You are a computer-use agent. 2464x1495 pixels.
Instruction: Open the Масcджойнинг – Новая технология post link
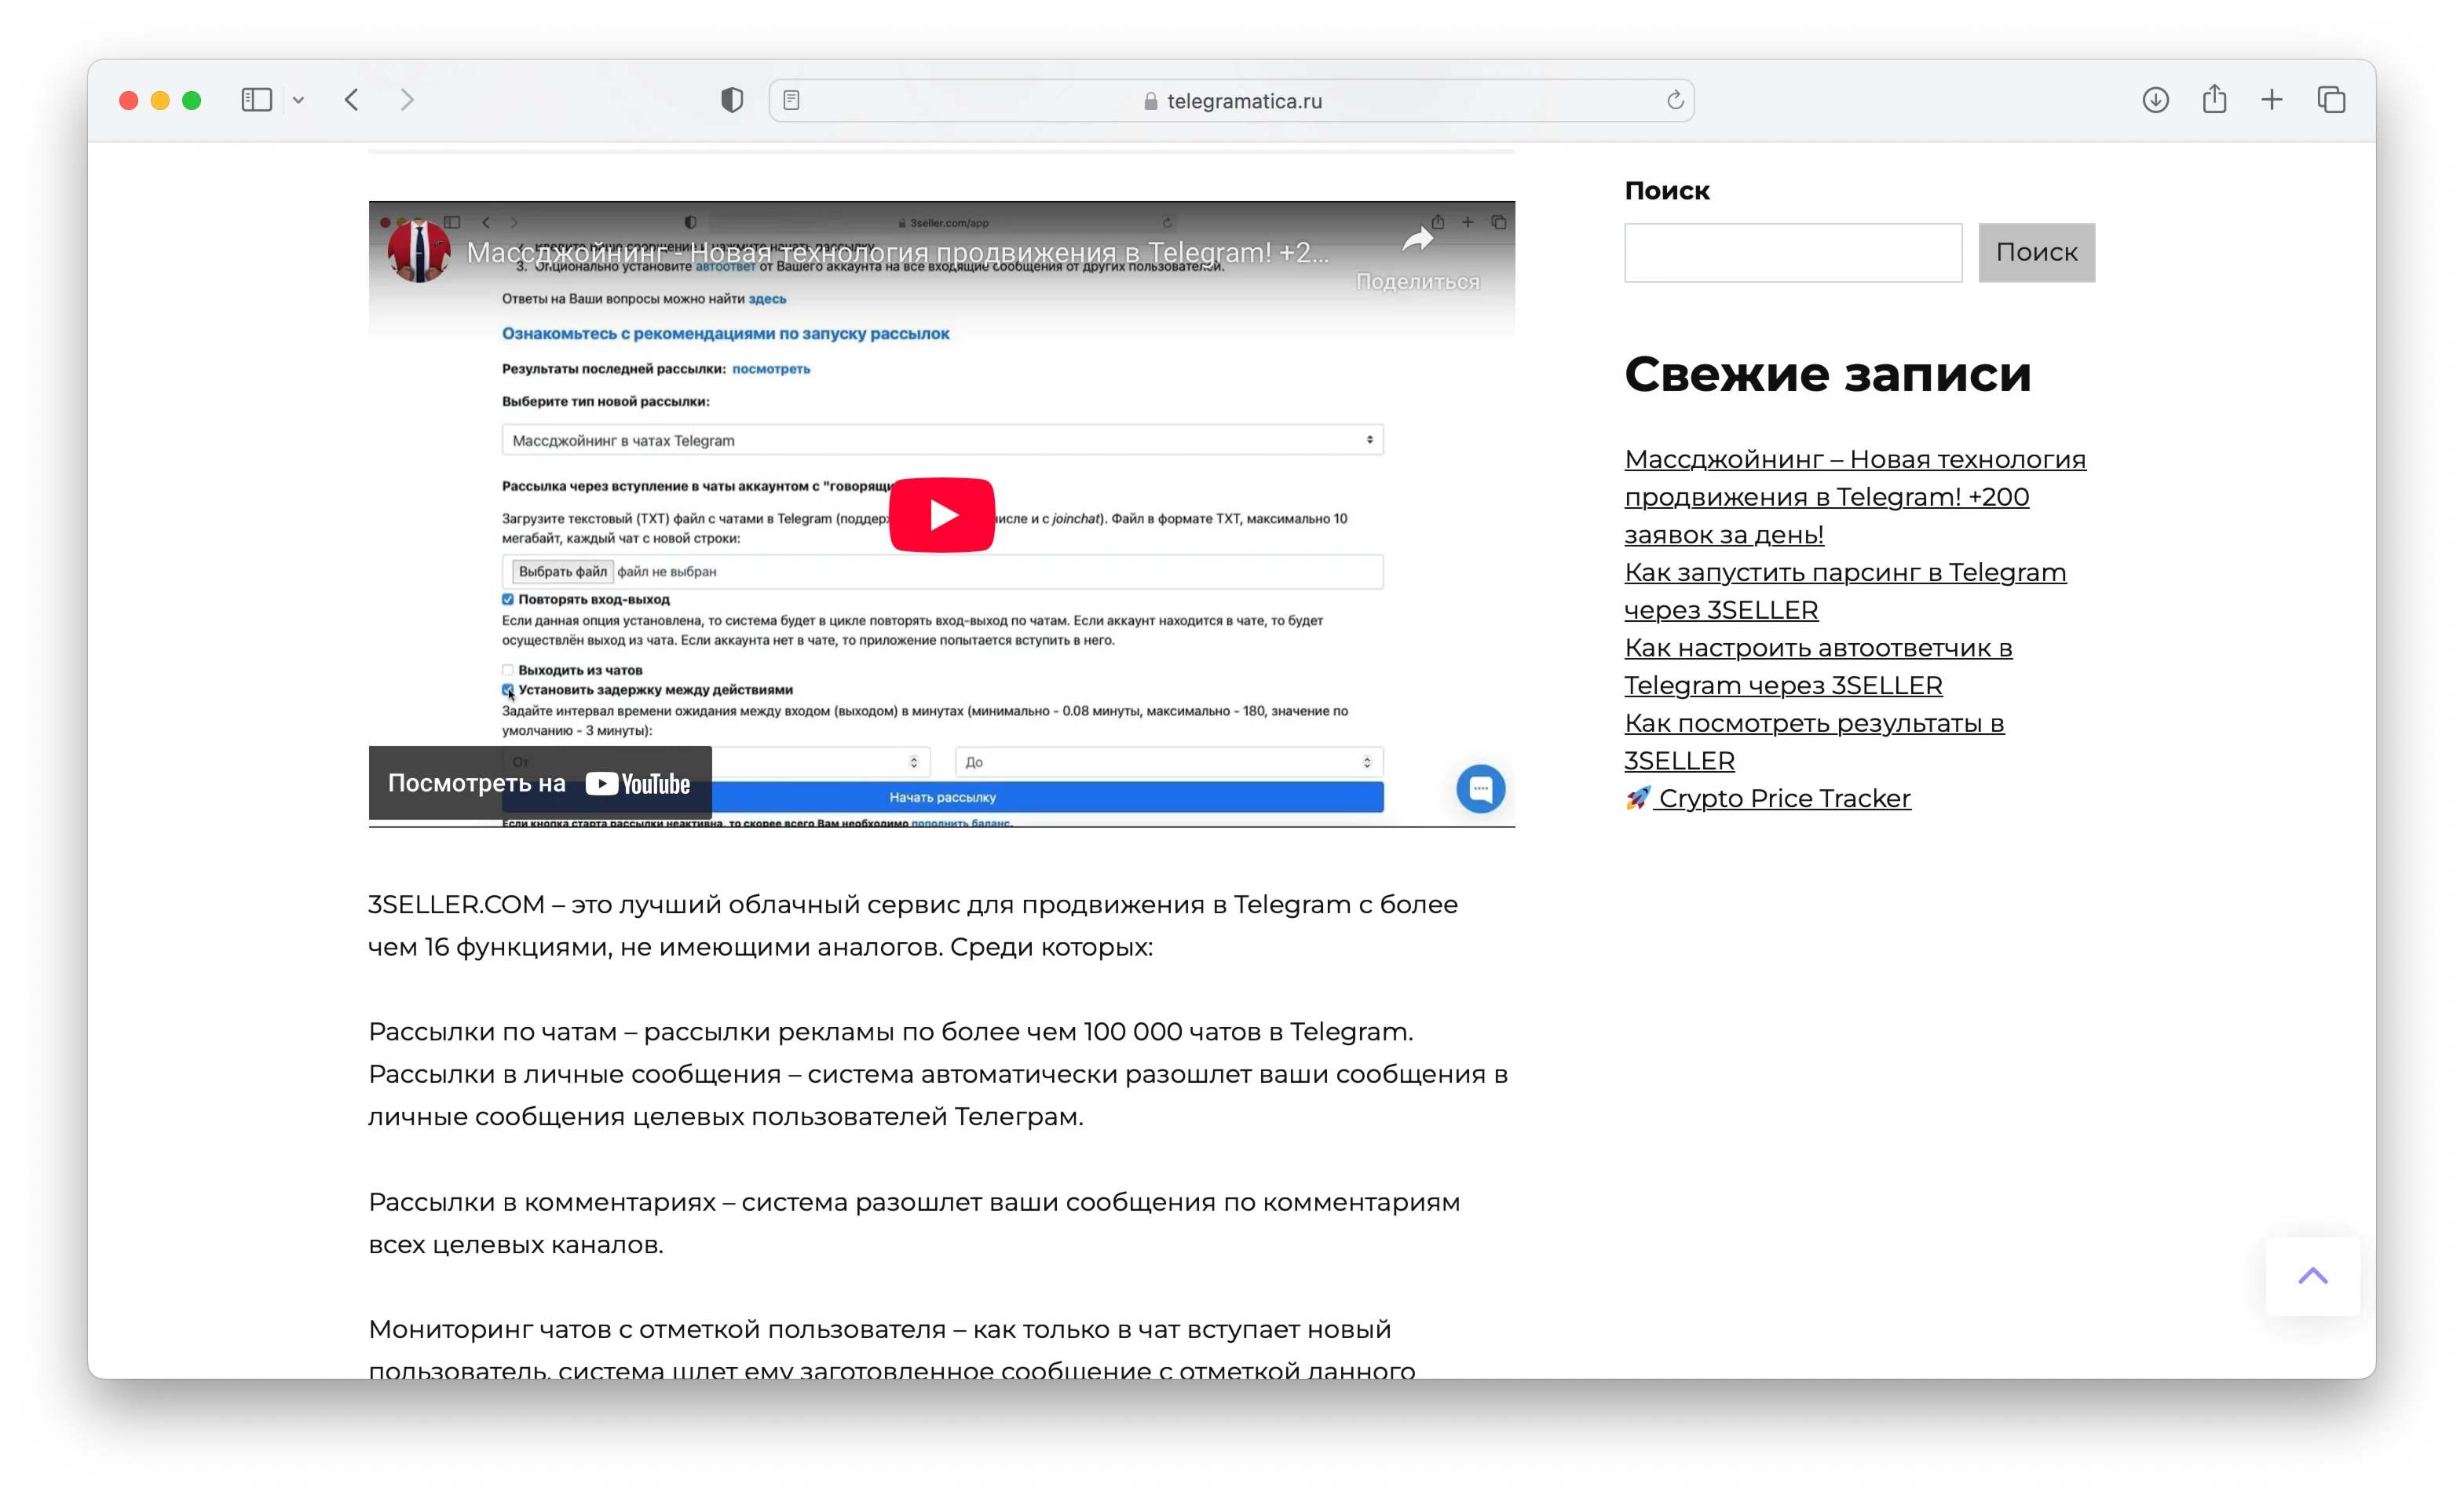1855,497
